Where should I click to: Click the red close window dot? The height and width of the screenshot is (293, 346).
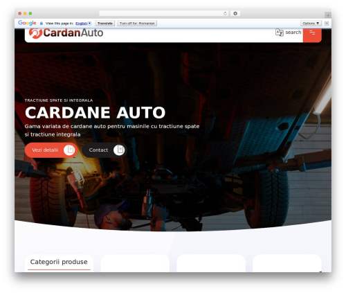click(20, 14)
